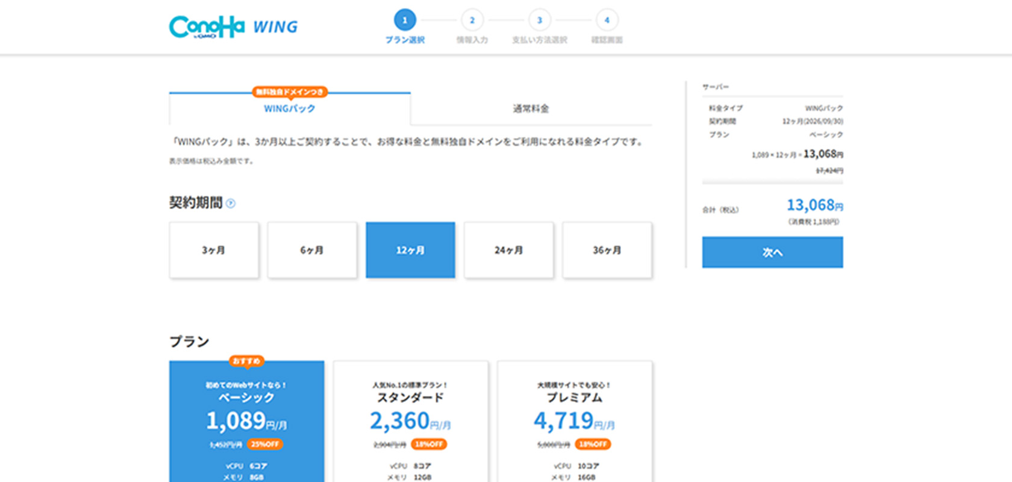Switch to the WINGパック tab

290,108
